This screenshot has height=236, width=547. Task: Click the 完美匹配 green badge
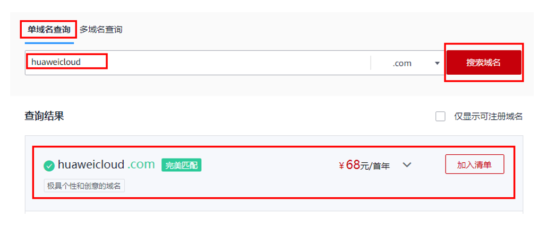[182, 165]
